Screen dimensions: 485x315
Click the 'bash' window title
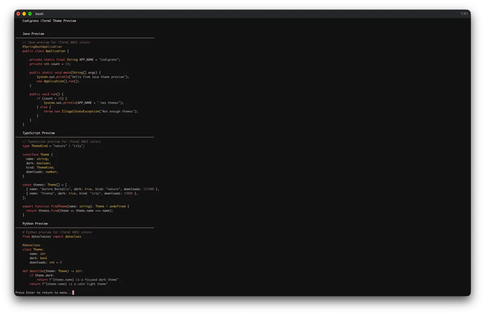tap(39, 14)
